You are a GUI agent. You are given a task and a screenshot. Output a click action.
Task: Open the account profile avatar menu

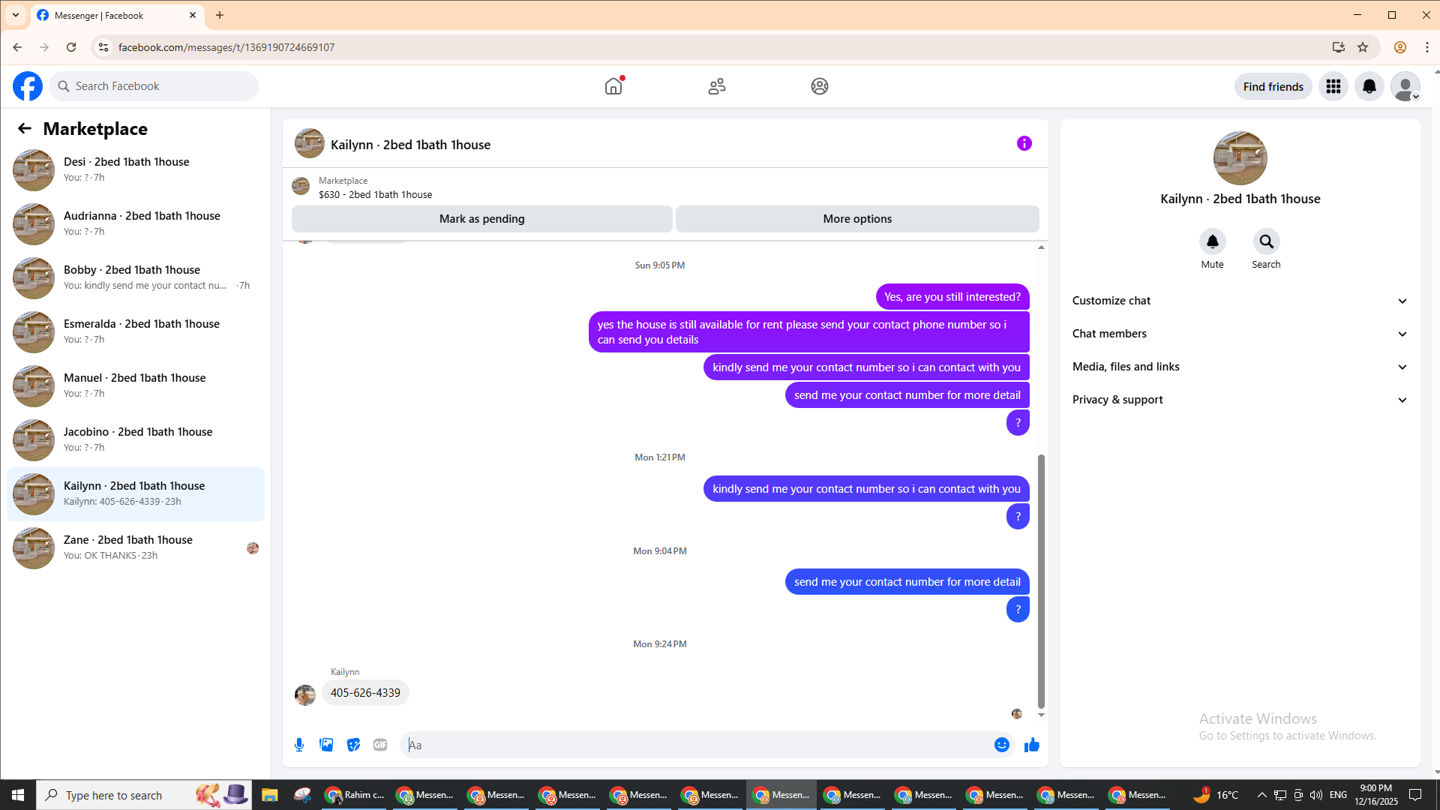[1405, 86]
